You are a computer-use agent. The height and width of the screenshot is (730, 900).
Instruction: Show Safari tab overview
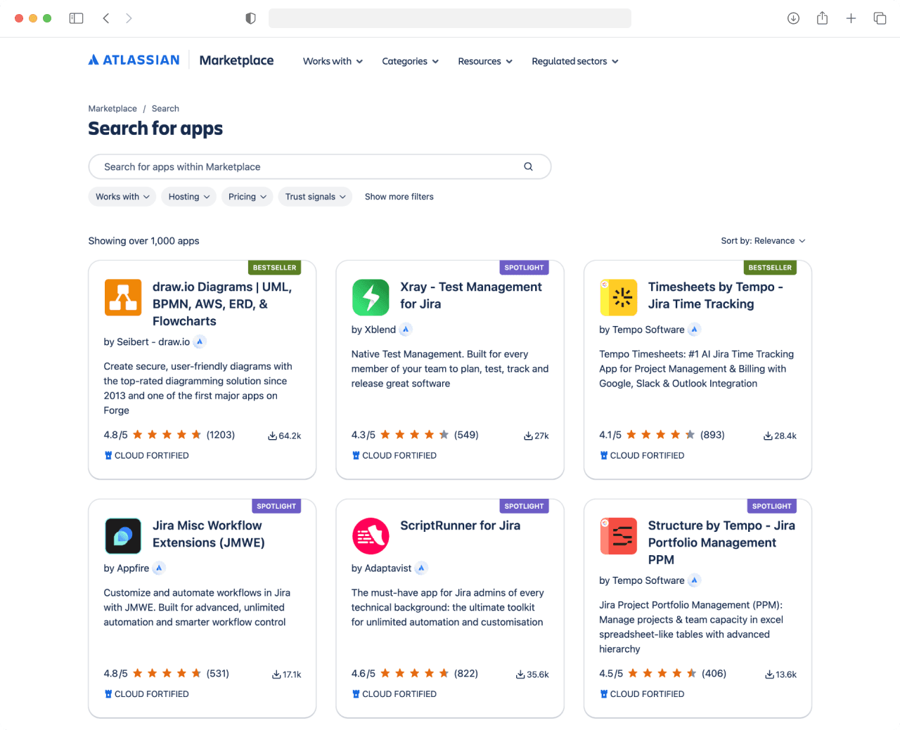(x=880, y=18)
